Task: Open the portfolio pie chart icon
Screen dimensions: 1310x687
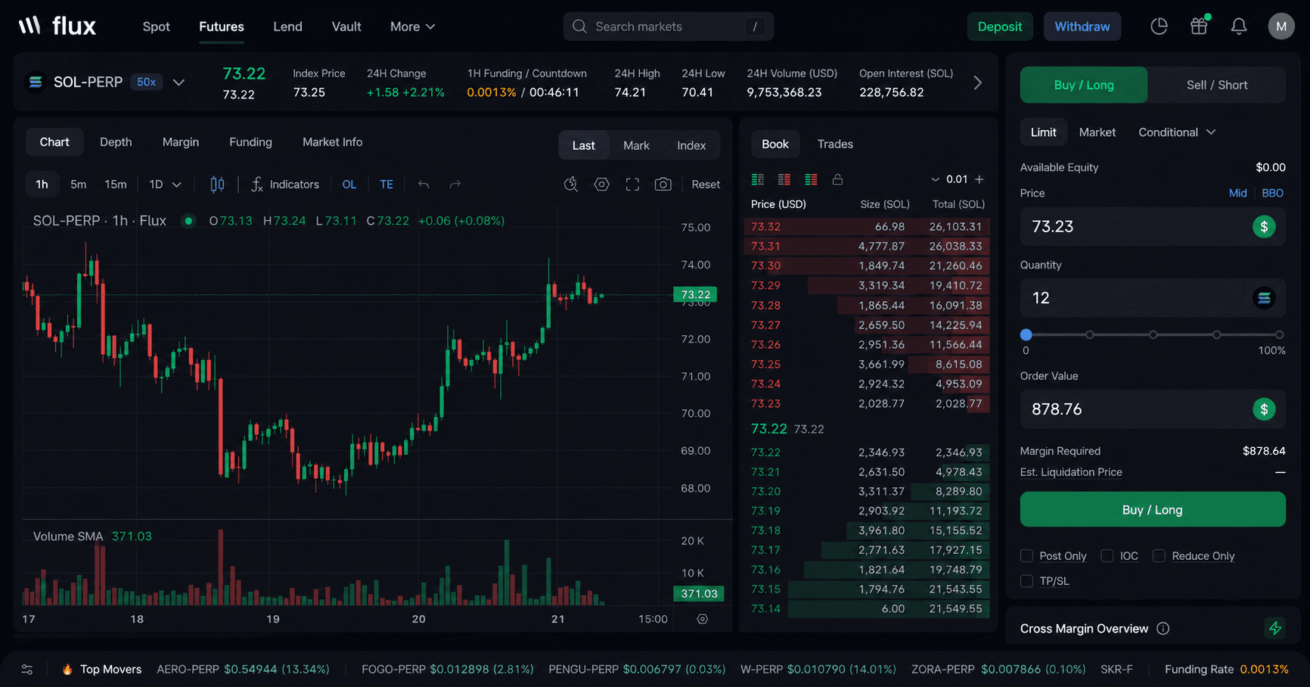Action: tap(1159, 26)
